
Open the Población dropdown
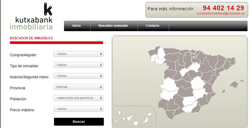click(x=78, y=98)
